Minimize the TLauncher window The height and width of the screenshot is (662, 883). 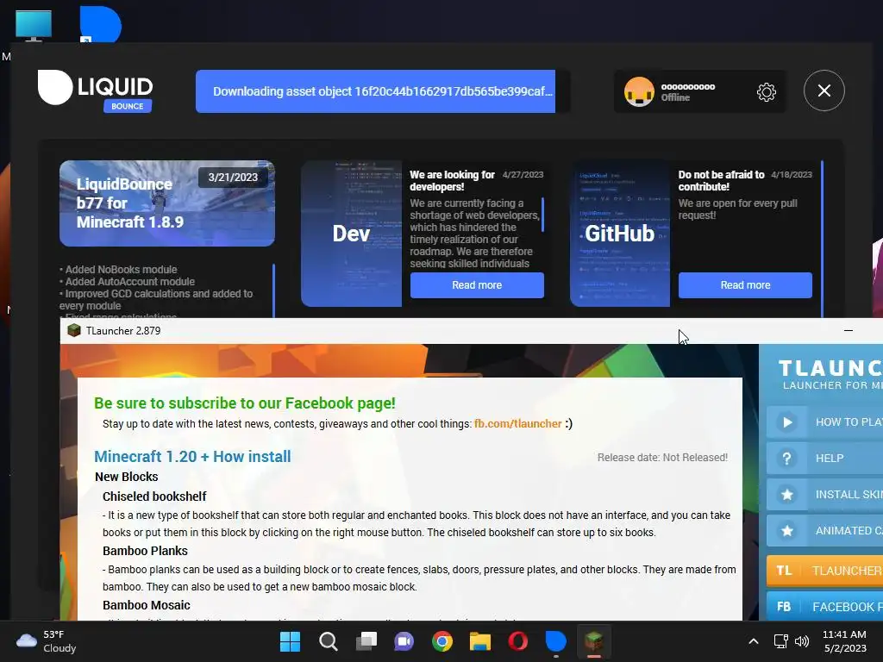849,330
